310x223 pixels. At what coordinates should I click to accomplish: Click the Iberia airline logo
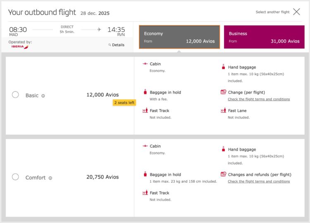pyautogui.click(x=20, y=47)
